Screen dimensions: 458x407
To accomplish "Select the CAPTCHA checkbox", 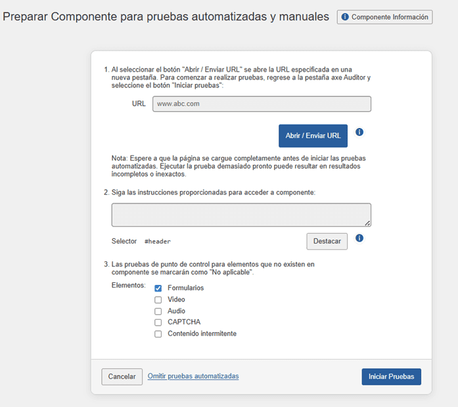I will pyautogui.click(x=158, y=322).
